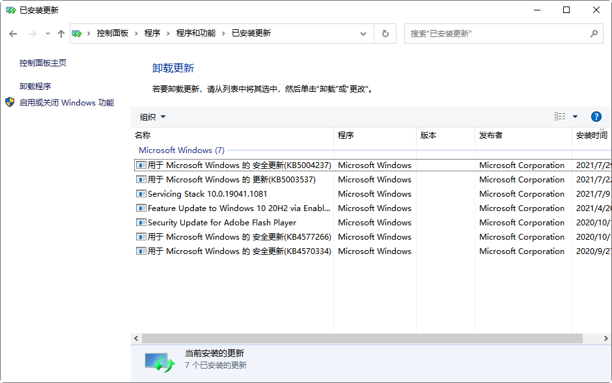Click inside the 搜索已安装更新 search box

(x=501, y=33)
